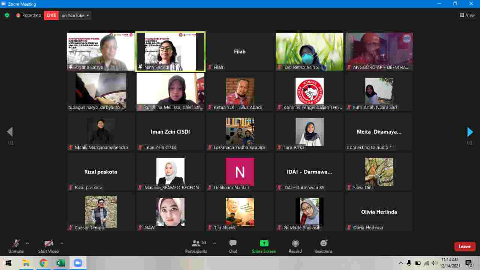
Task: Select Nina Samidi's highlighted video tile
Action: 170,51
